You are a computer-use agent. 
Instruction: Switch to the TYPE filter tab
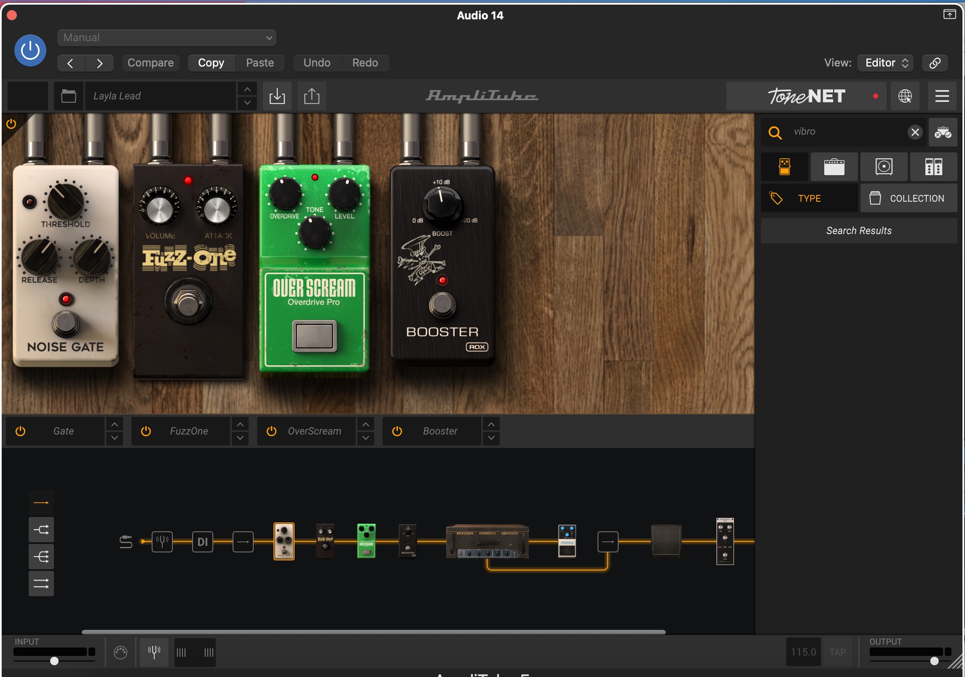coord(809,198)
